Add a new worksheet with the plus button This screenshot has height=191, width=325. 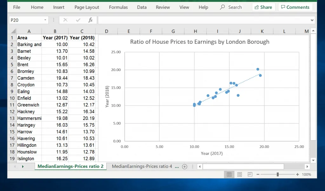(184, 166)
